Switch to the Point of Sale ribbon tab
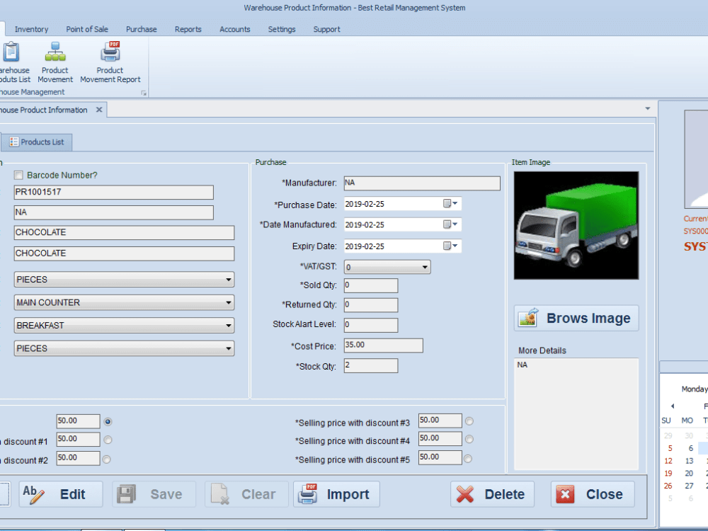This screenshot has height=531, width=708. coord(87,29)
